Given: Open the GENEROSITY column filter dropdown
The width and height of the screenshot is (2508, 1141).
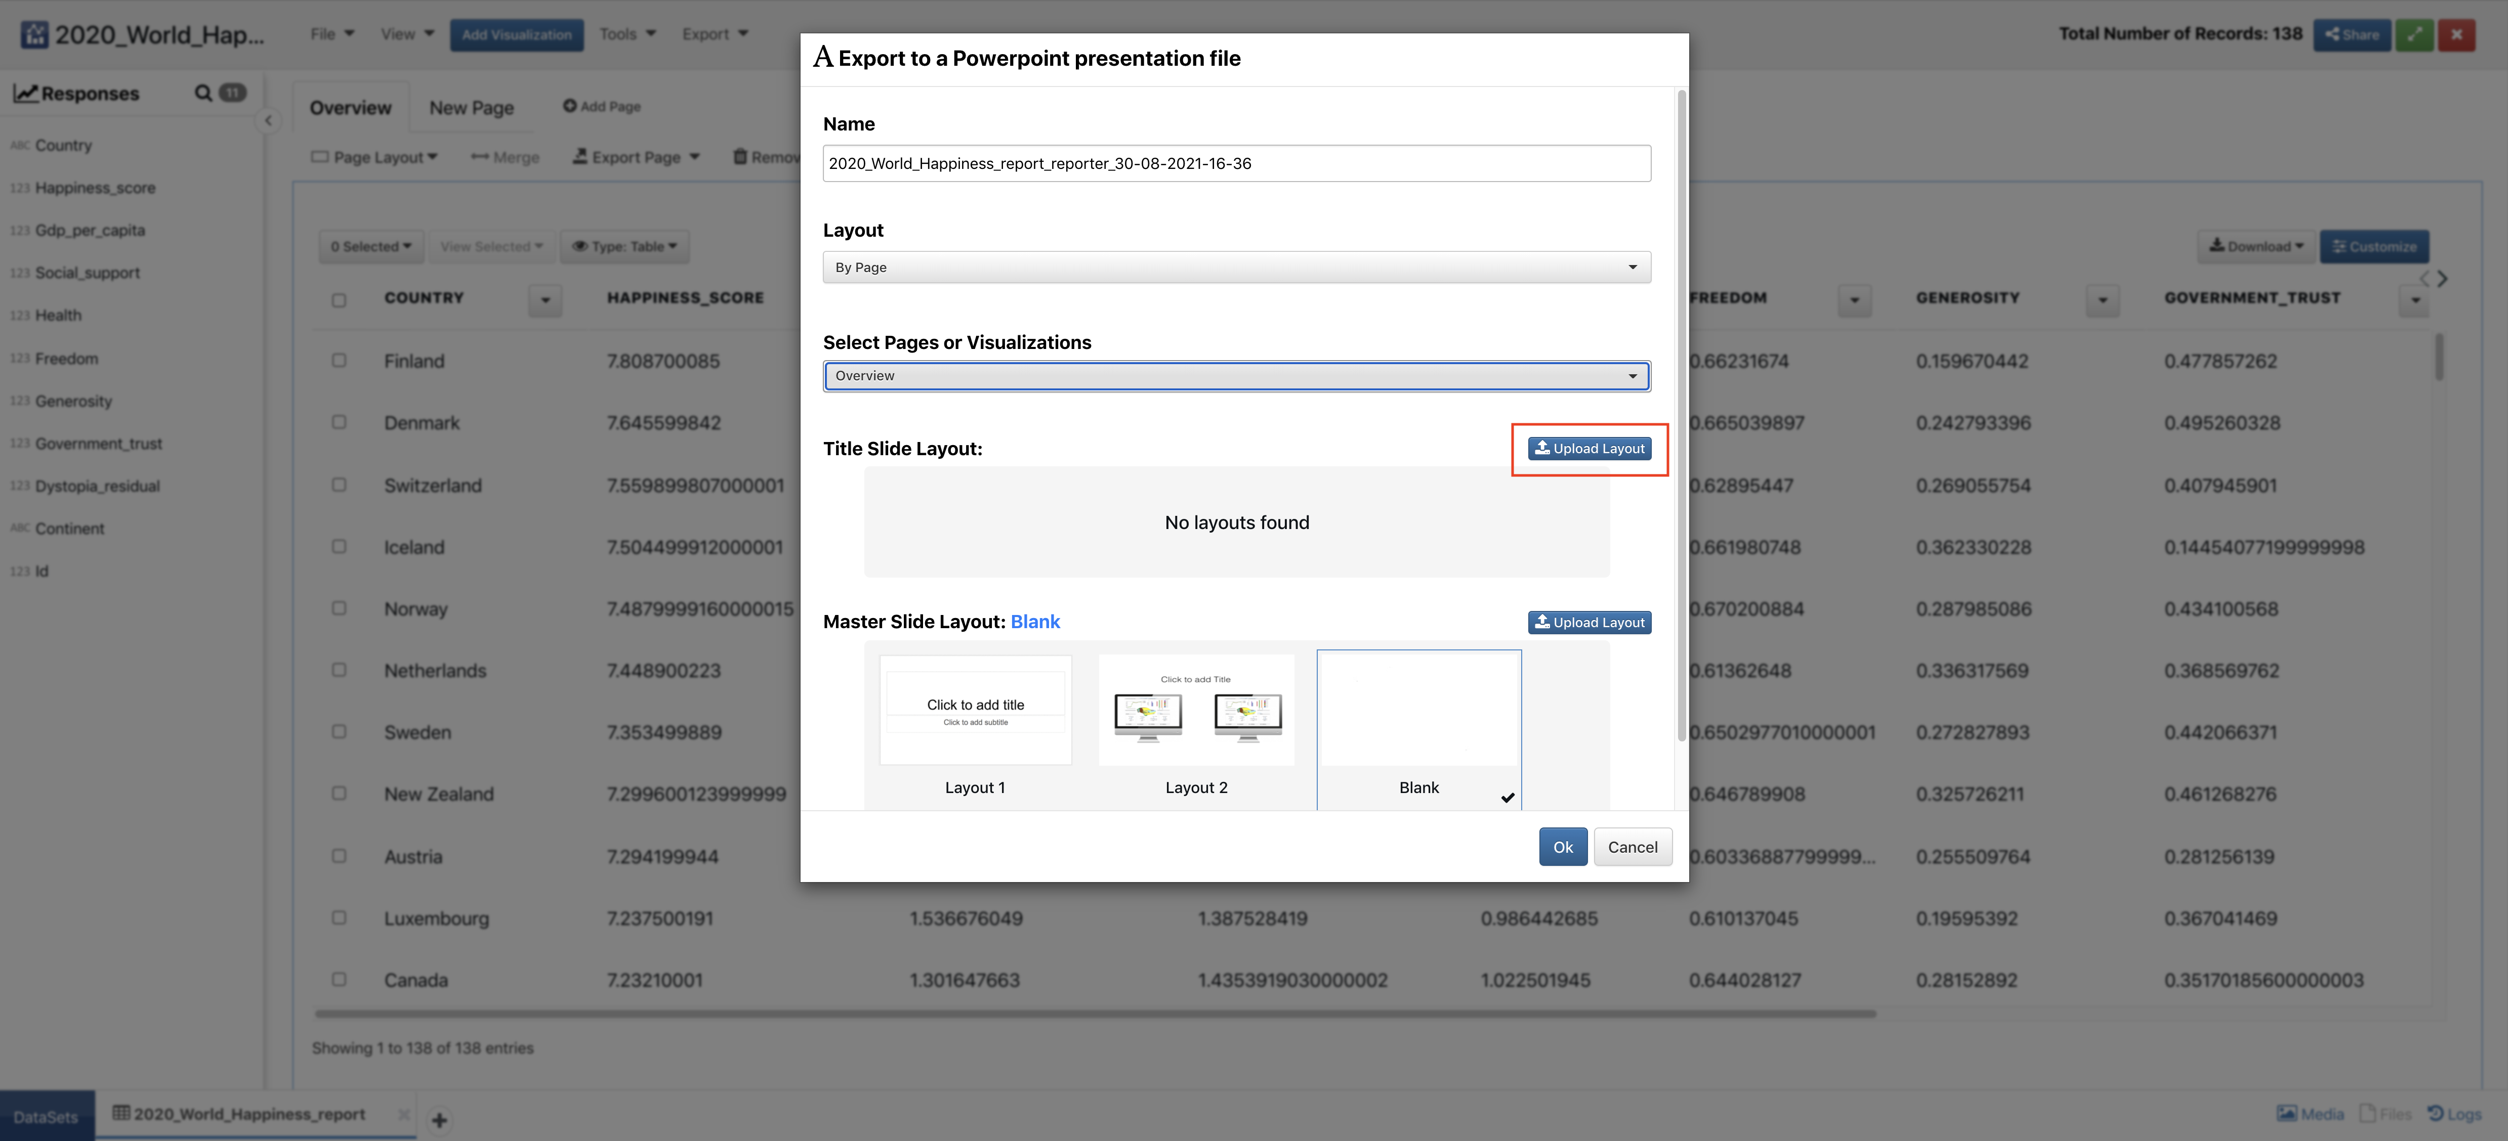Looking at the screenshot, I should [2103, 300].
